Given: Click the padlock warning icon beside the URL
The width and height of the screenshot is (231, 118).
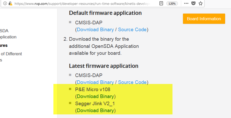Looking at the screenshot, I should coord(10,4).
